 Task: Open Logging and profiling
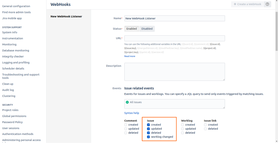[16, 63]
